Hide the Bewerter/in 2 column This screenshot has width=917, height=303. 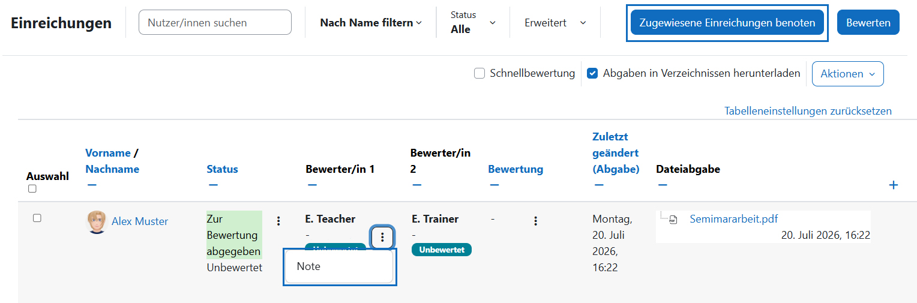pyautogui.click(x=416, y=185)
